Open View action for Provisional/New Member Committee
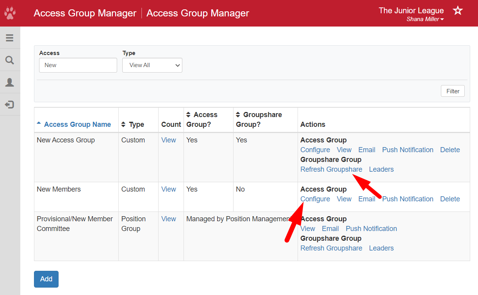 pos(308,229)
